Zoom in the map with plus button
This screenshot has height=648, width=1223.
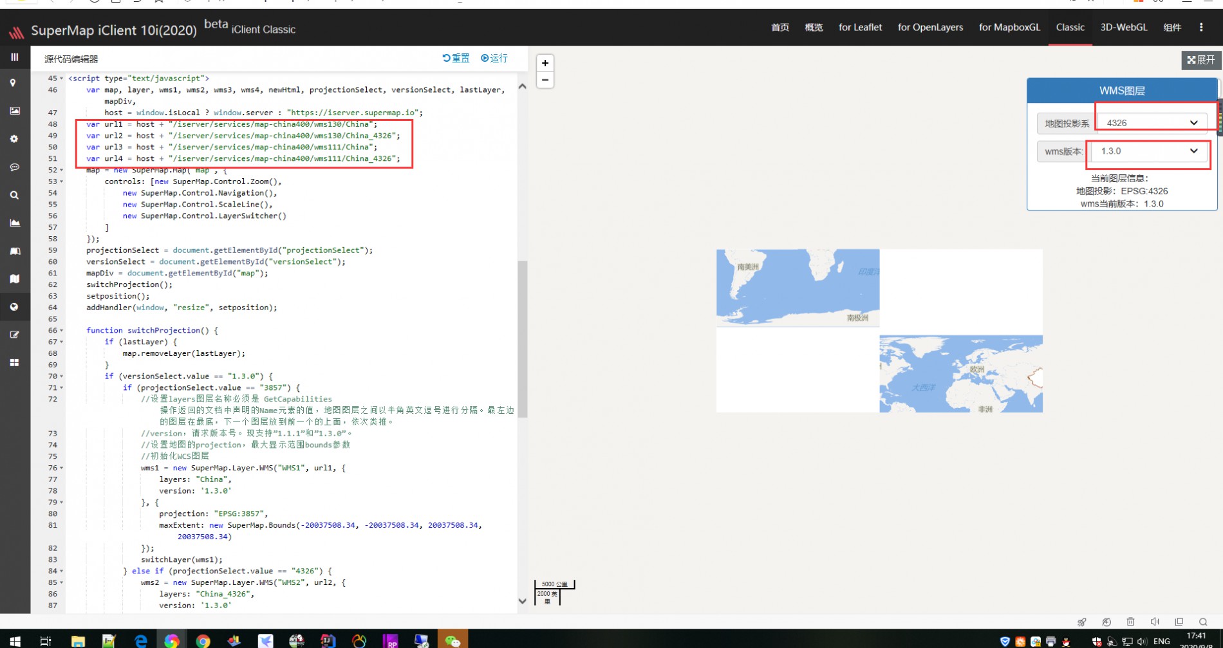point(545,63)
